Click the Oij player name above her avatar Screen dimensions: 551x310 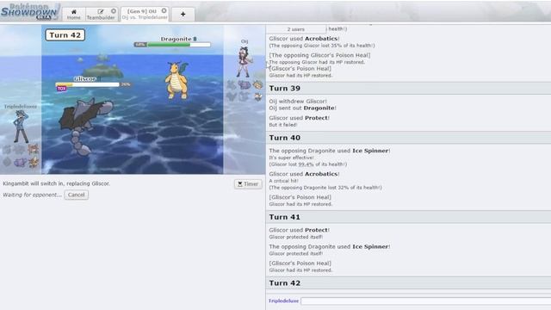(245, 41)
